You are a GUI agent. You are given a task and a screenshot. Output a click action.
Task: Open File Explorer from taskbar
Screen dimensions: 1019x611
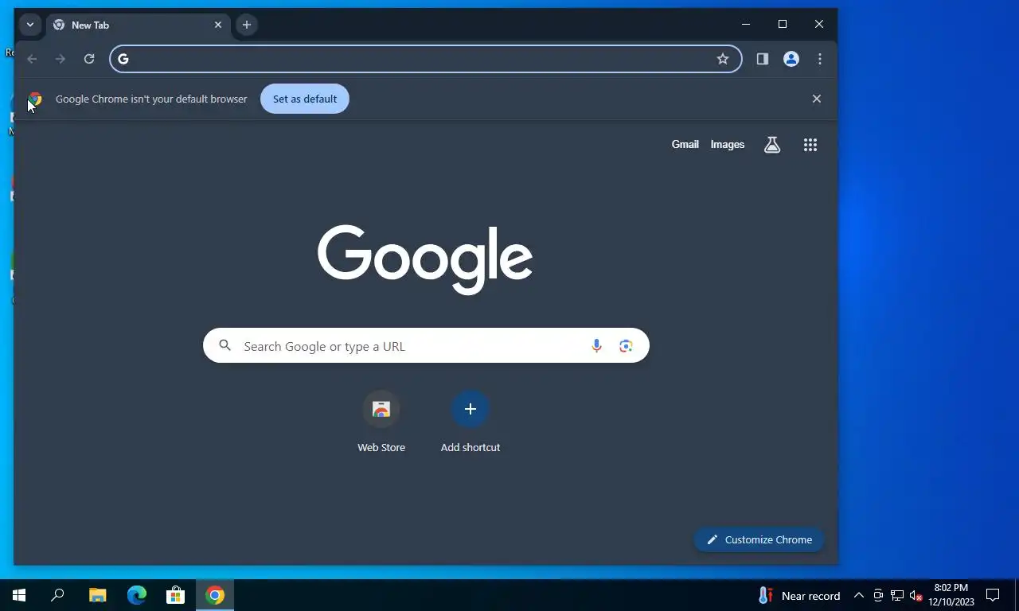(x=97, y=595)
